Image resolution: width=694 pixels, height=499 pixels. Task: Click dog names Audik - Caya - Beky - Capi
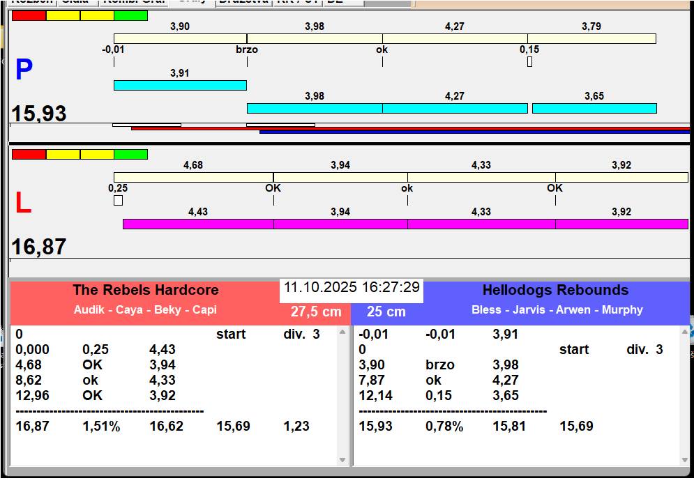click(x=145, y=309)
